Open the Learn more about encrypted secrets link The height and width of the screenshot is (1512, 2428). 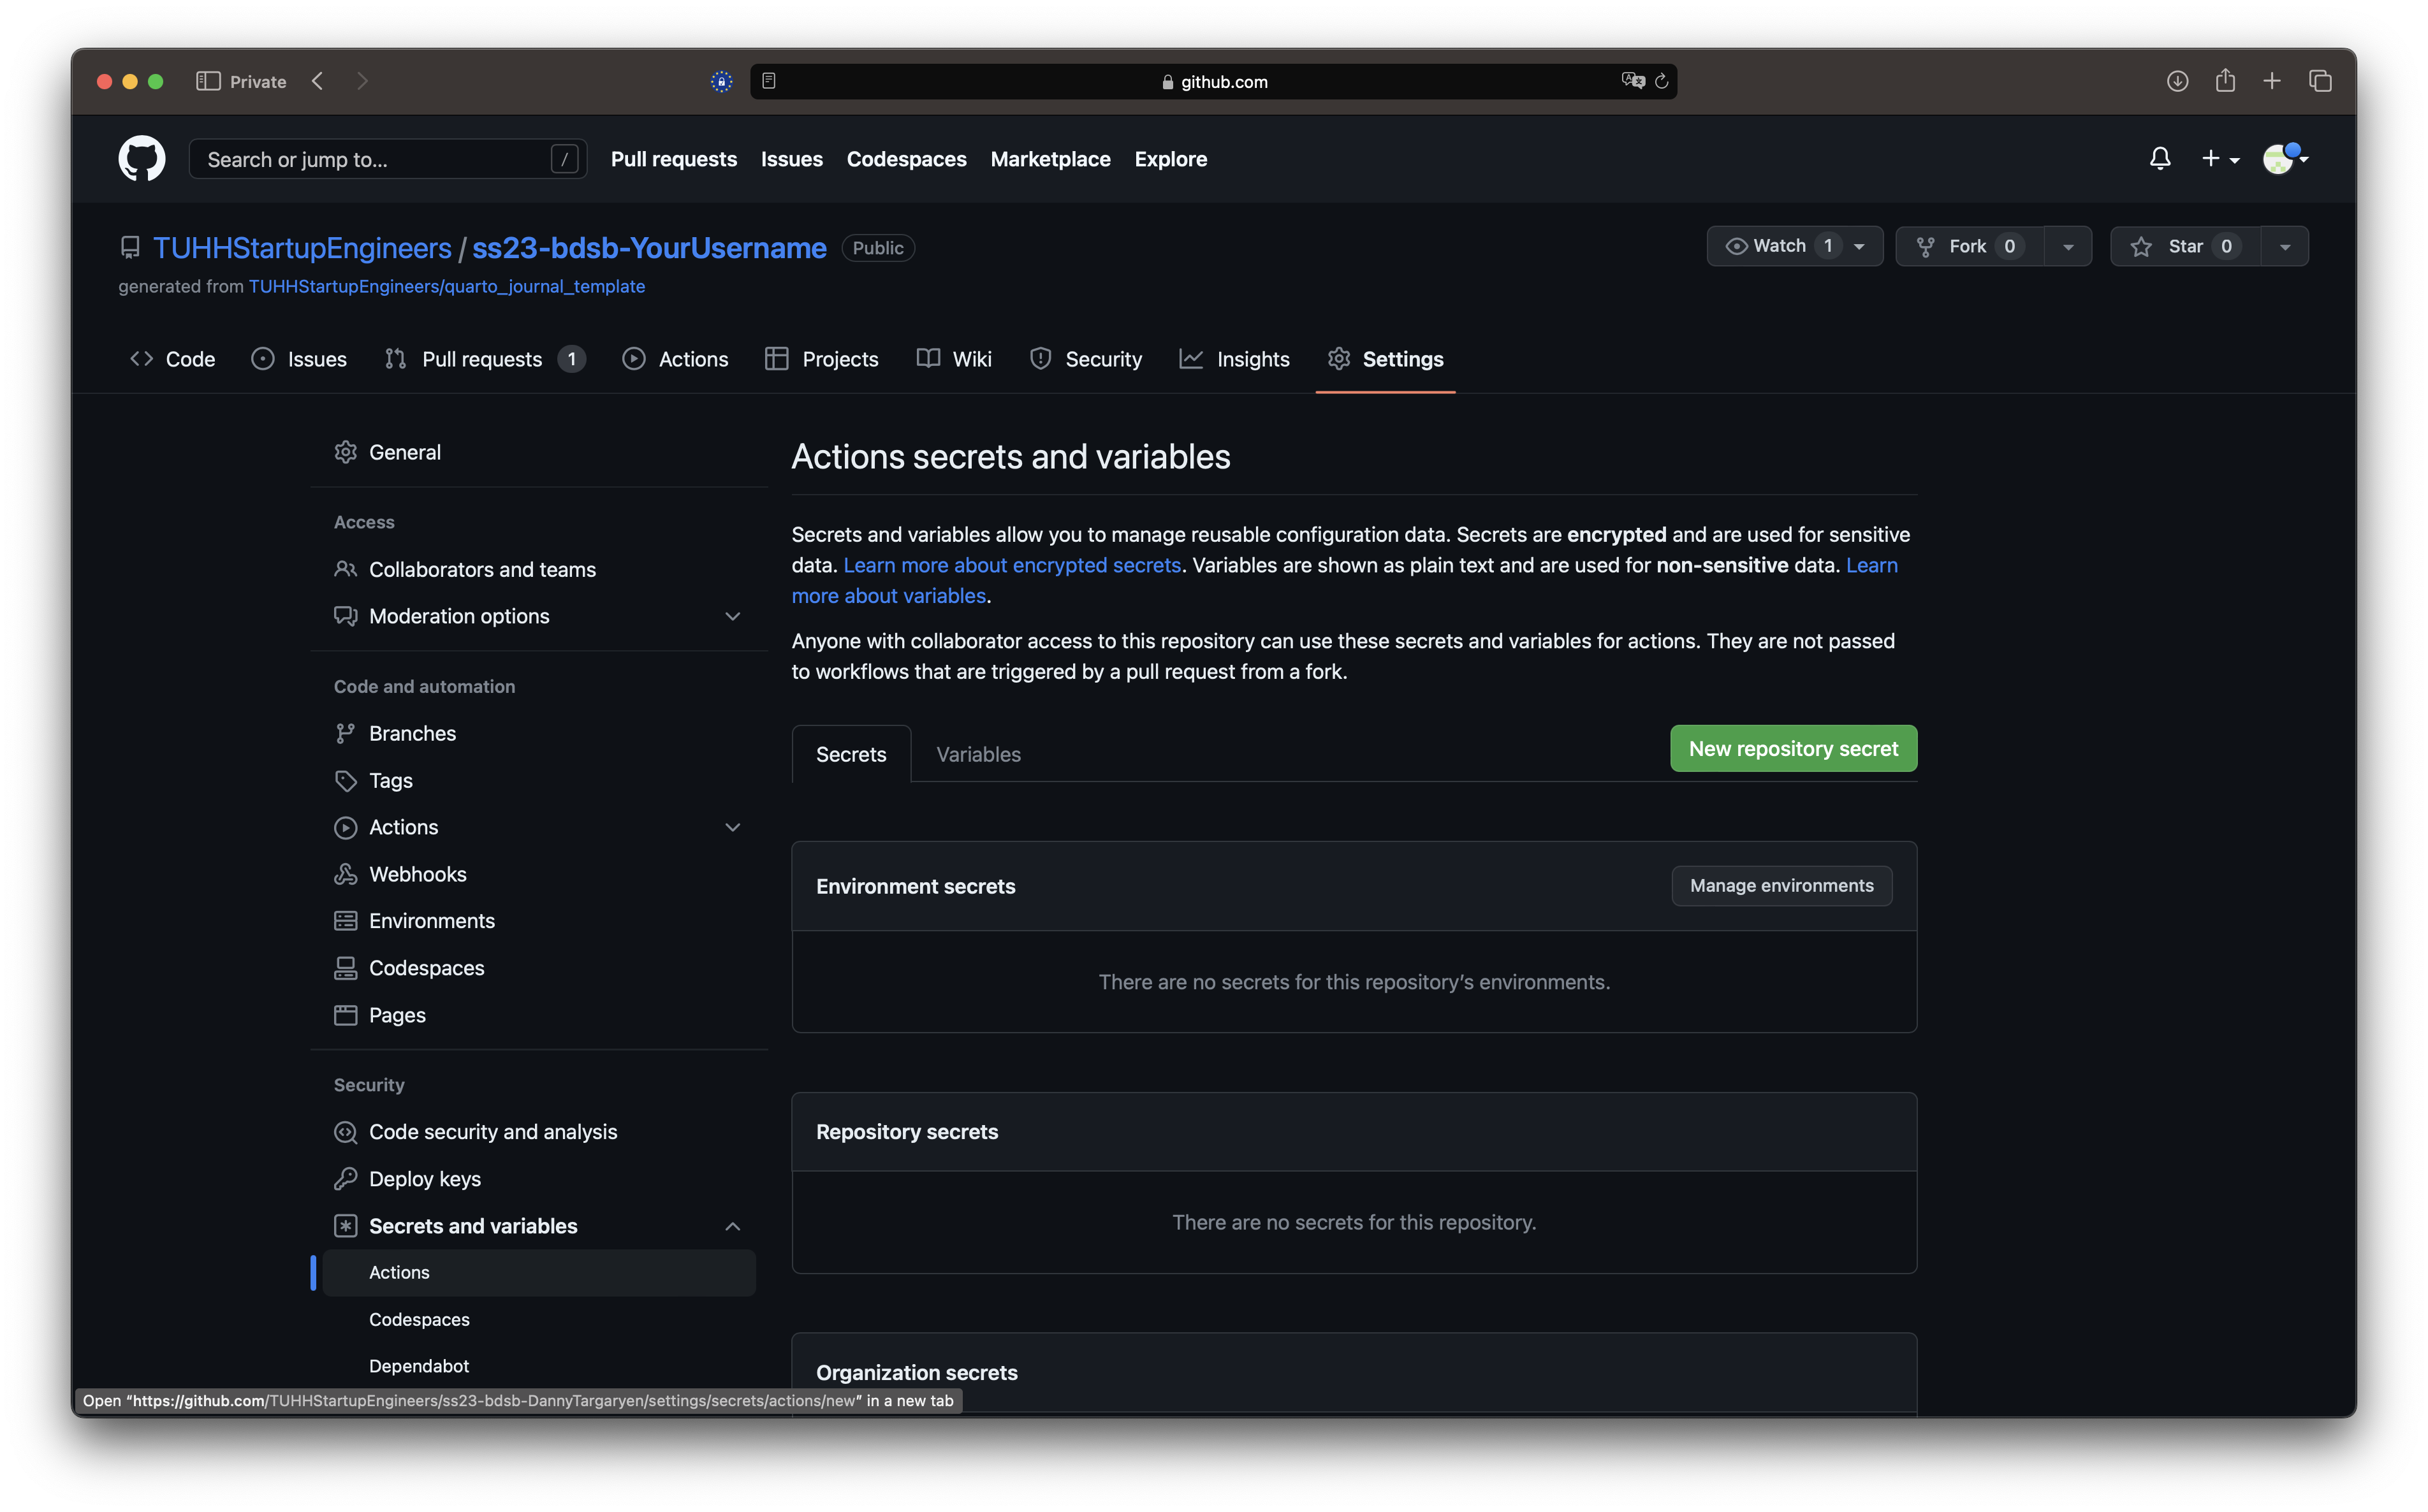click(x=1012, y=565)
